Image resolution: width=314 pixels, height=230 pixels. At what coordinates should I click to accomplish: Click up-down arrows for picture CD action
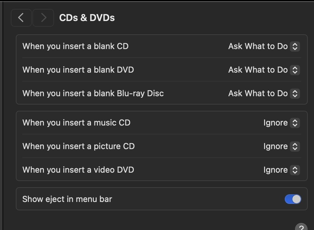295,146
